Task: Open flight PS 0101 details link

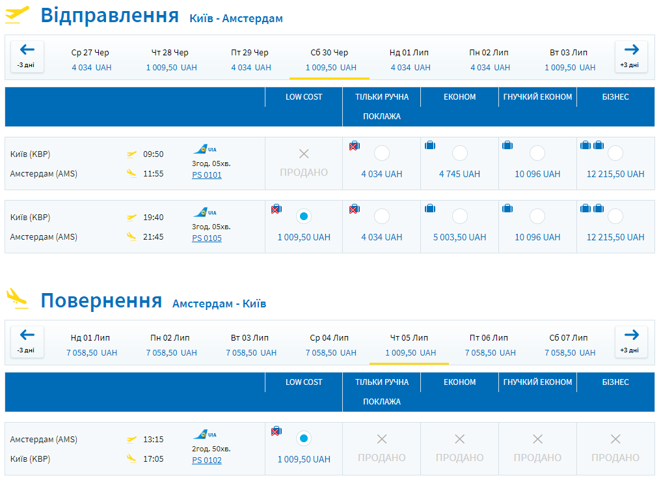Action: [207, 175]
